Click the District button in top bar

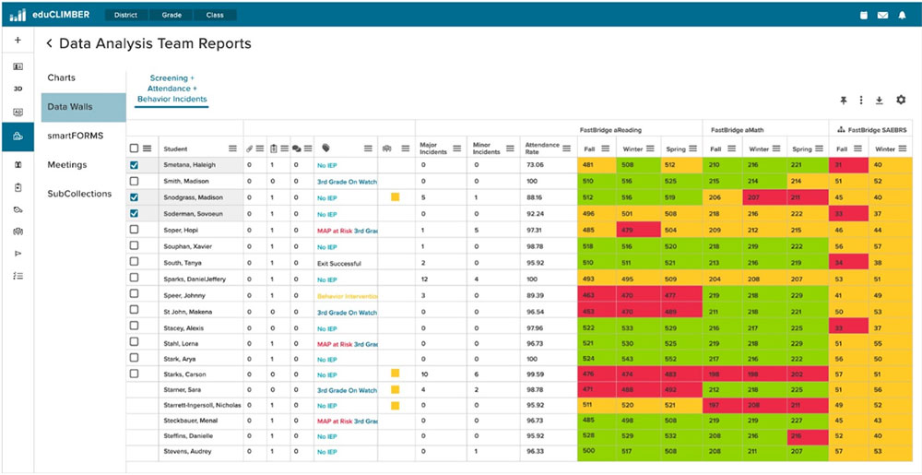(126, 15)
